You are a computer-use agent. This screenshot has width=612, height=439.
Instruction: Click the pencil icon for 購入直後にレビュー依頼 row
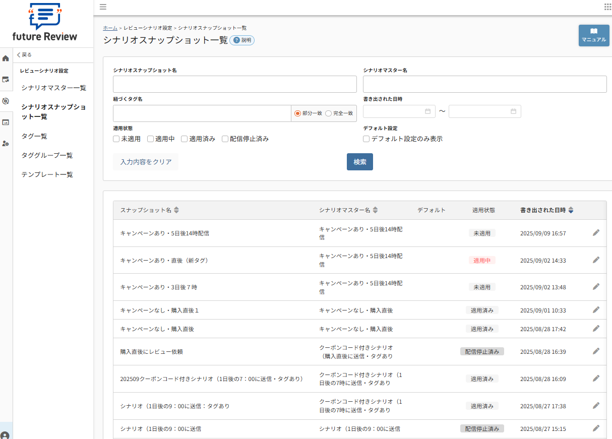596,351
